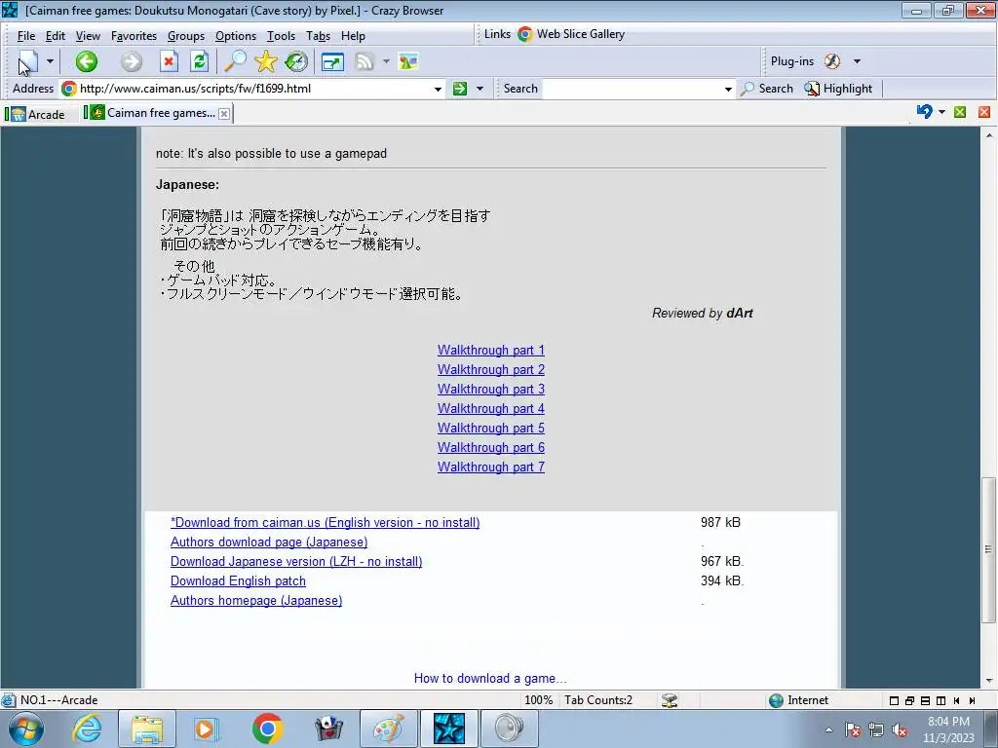Image resolution: width=998 pixels, height=748 pixels.
Task: Click the previous tab status icon
Action: tap(957, 700)
